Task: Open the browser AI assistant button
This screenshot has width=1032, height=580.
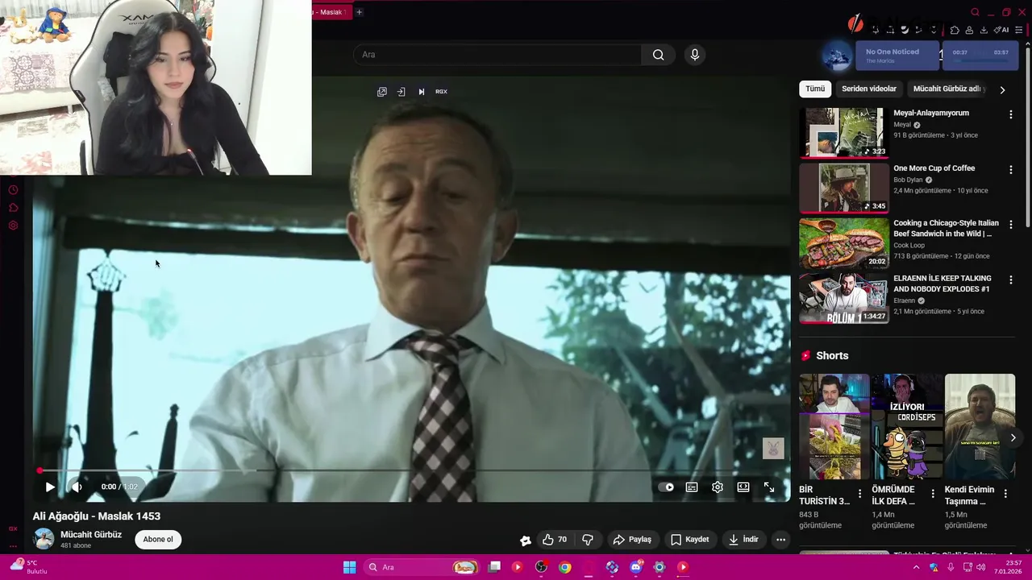Action: coord(1002,30)
